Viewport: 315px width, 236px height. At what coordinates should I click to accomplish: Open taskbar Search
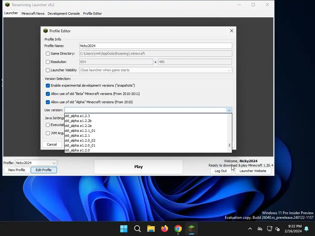[138, 229]
